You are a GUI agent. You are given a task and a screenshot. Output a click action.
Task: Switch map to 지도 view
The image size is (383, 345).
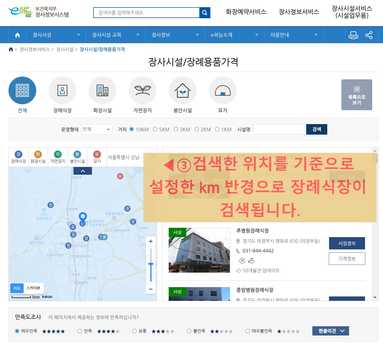(17, 288)
